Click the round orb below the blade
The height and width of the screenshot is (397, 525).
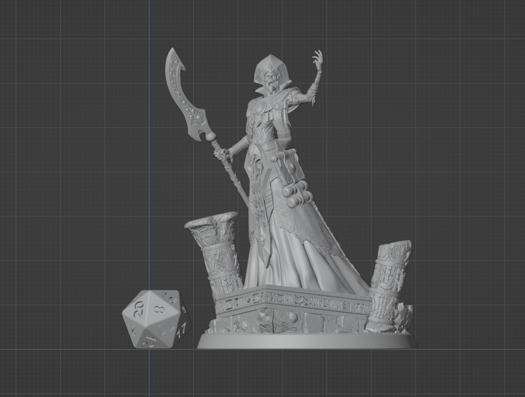pyautogui.click(x=211, y=138)
